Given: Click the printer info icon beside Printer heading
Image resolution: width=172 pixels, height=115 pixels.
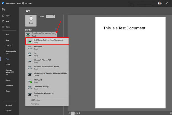Looking at the screenshot, I should click(56, 29).
